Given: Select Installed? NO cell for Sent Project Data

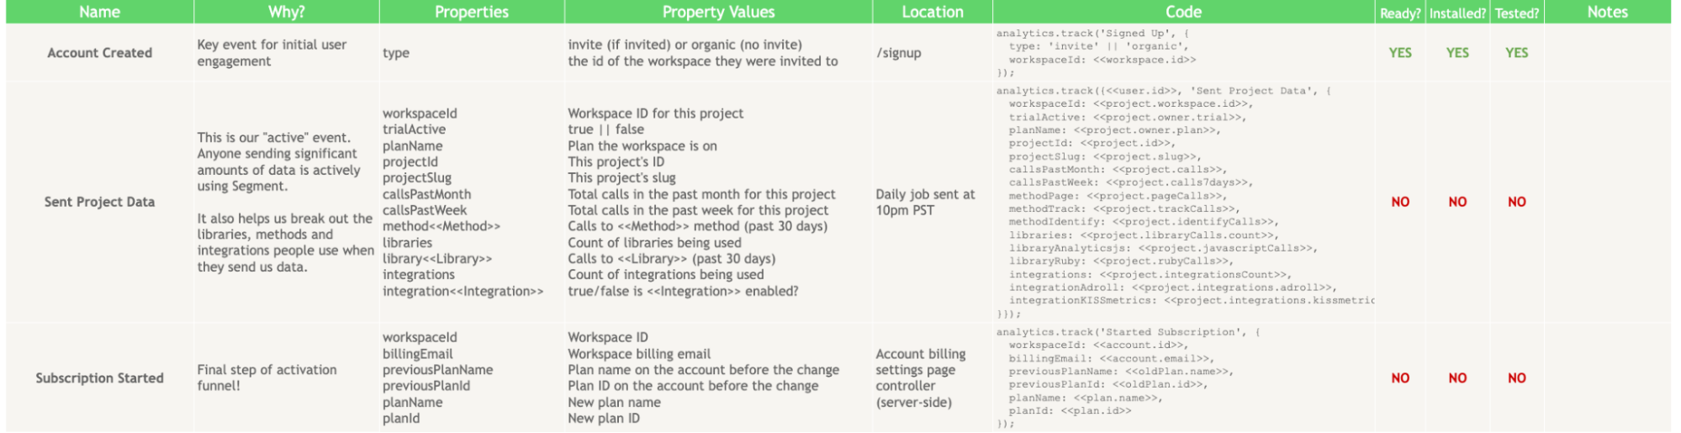Looking at the screenshot, I should [1457, 202].
